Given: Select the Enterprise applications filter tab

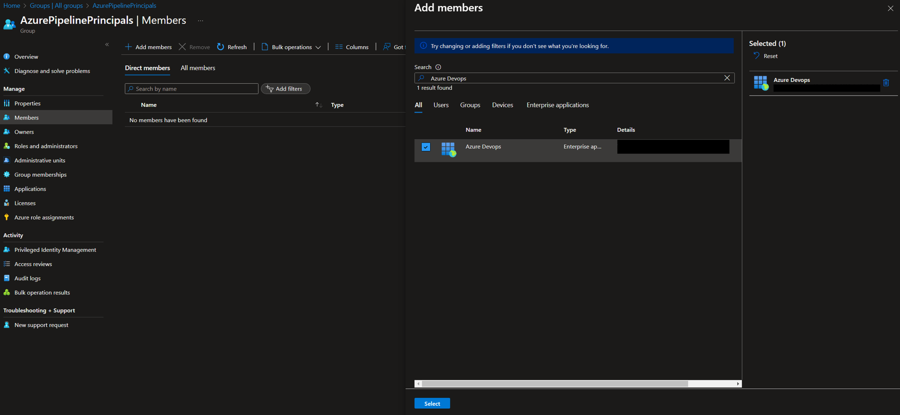Looking at the screenshot, I should [x=558, y=105].
